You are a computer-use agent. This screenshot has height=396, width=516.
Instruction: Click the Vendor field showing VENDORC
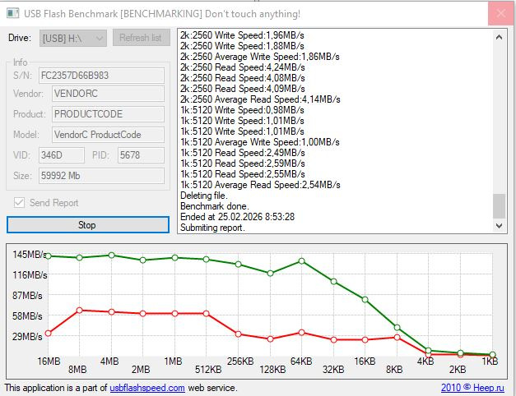[x=108, y=94]
